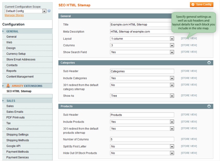Viewport: 220px width, 161px height.
Task: Open the Show As Tree dropdown
Action: pyautogui.click(x=142, y=96)
